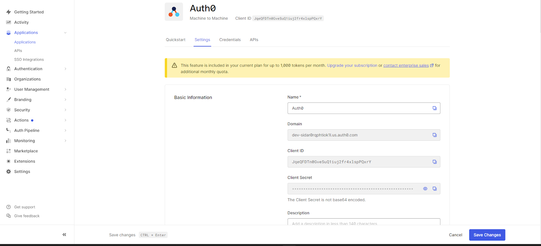Click the Actions flow icon
Viewport: 541px width, 246px height.
click(x=8, y=120)
